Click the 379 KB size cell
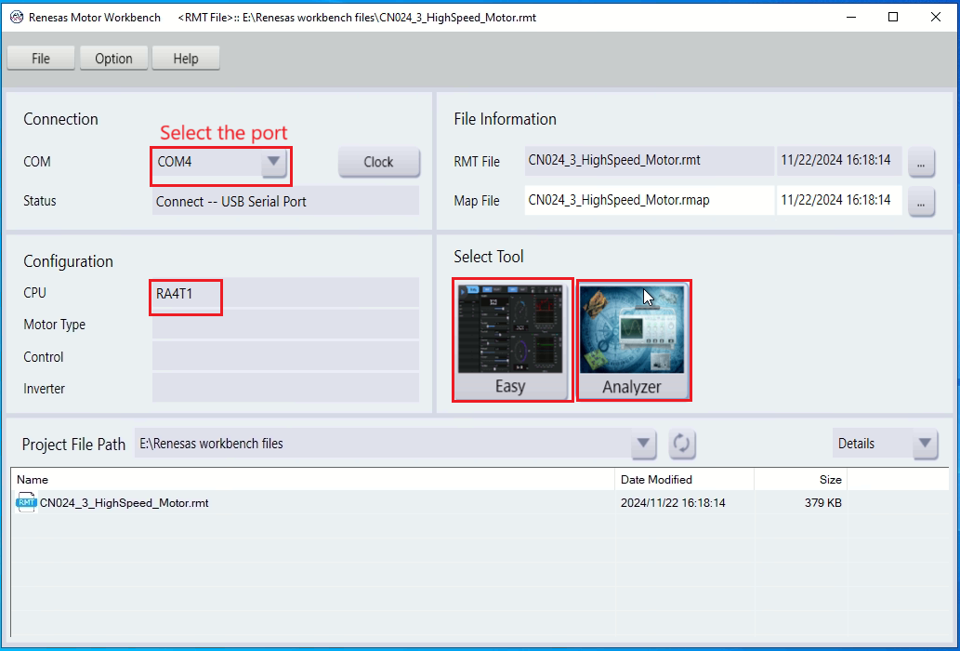The image size is (960, 651). point(822,503)
